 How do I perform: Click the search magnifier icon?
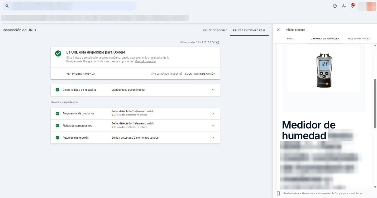[x=7, y=6]
